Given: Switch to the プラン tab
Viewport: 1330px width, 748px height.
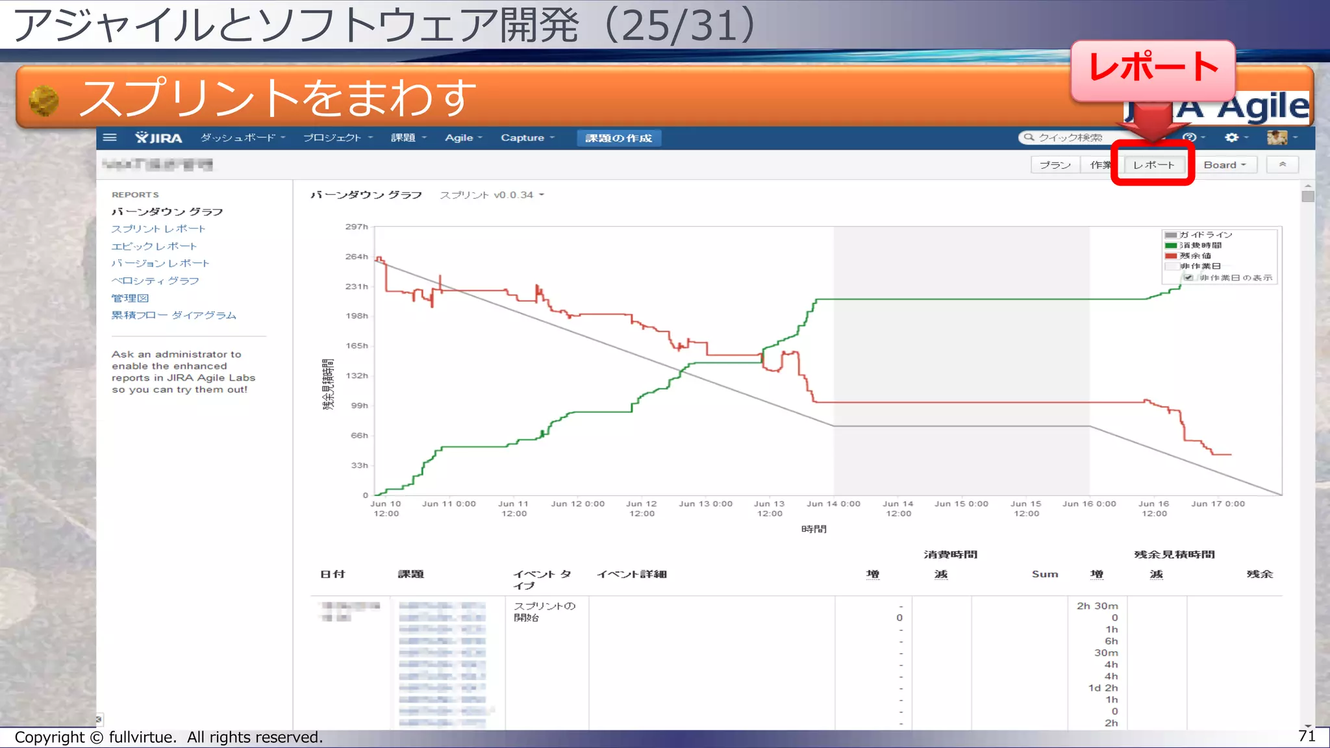Looking at the screenshot, I should 1055,165.
